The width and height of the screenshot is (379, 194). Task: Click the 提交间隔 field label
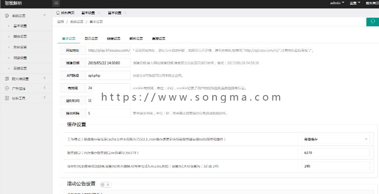73,113
